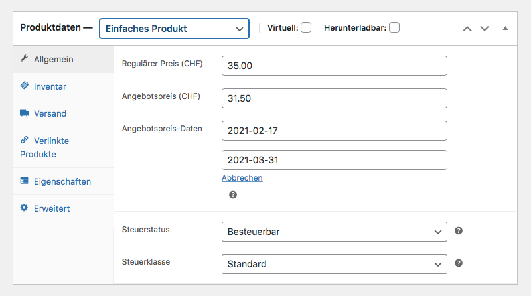This screenshot has height=296, width=531.
Task: Click the wrench icon beside Allgemein
Action: pos(24,58)
